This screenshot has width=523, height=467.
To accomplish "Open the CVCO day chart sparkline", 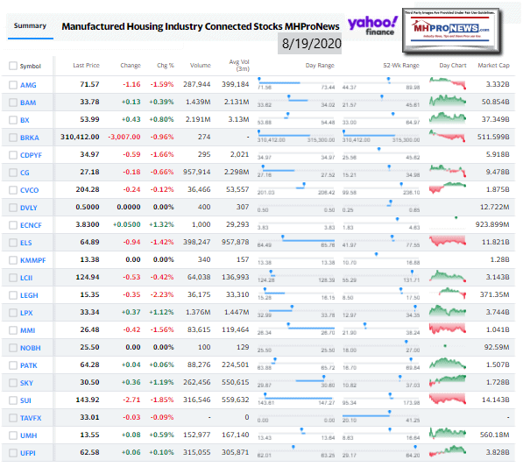I will 448,188.
